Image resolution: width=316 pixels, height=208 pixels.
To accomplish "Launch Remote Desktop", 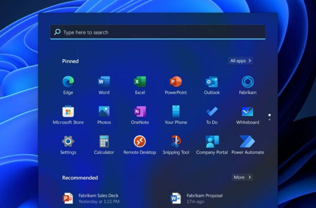I will [x=140, y=145].
